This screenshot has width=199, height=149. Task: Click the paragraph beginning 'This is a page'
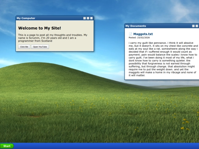pyautogui.click(x=53, y=38)
